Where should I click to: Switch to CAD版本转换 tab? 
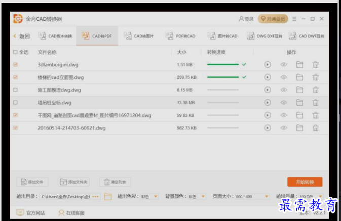click(55, 36)
